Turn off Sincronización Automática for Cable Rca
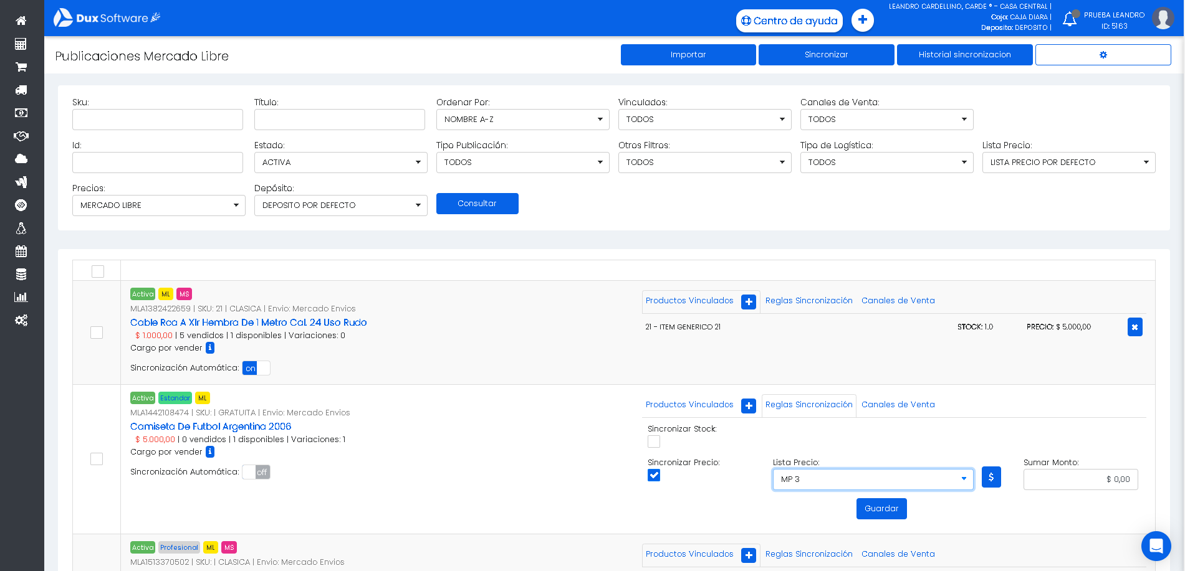 pyautogui.click(x=256, y=368)
